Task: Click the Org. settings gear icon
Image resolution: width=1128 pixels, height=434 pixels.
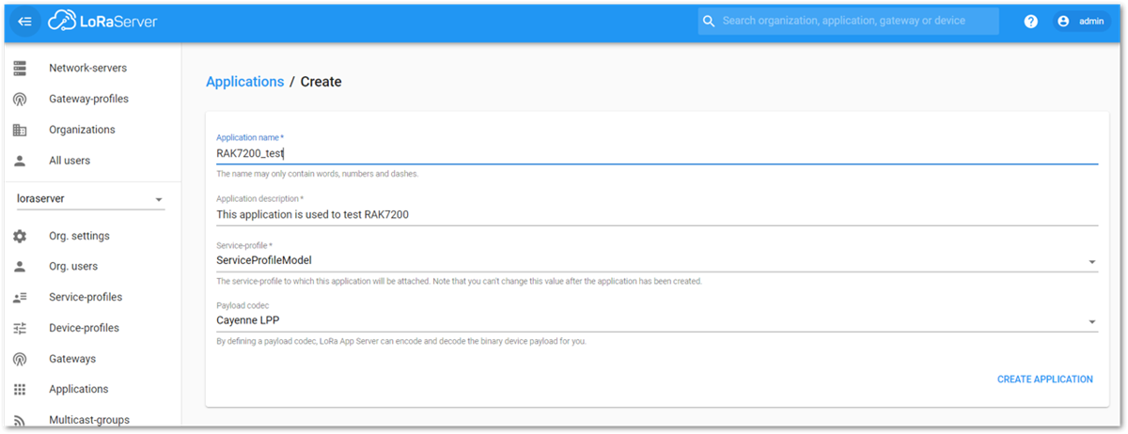Action: click(20, 236)
